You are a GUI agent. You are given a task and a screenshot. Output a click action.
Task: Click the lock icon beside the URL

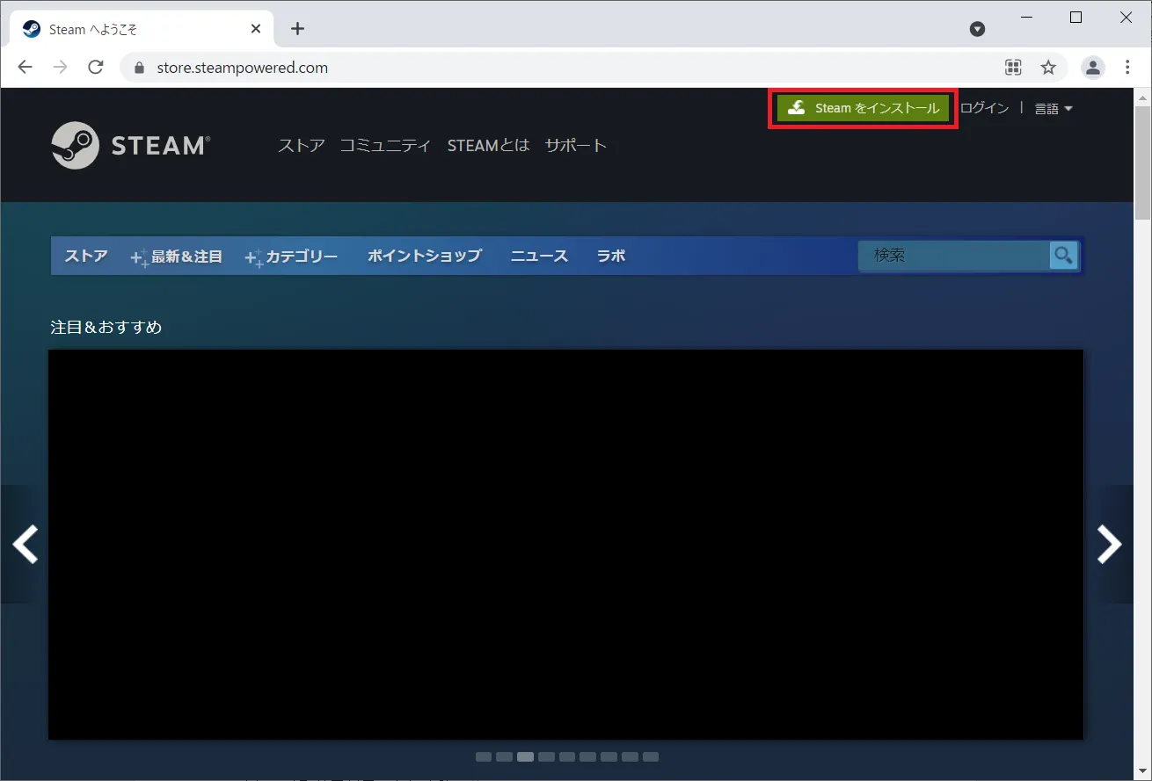click(138, 68)
